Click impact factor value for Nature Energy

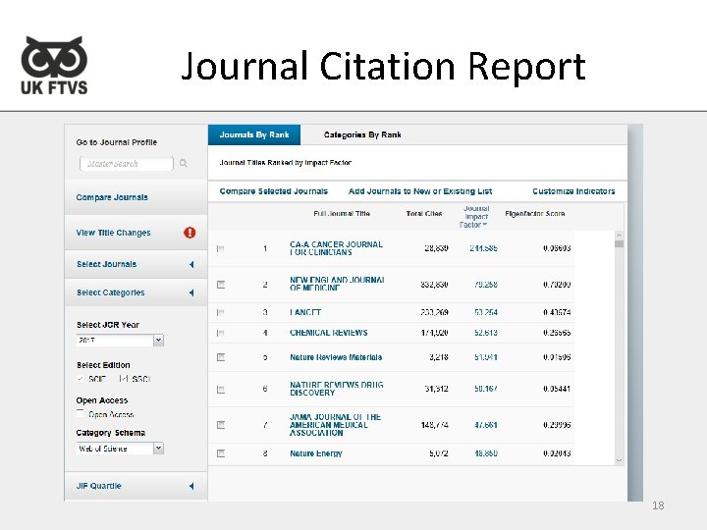tap(486, 453)
